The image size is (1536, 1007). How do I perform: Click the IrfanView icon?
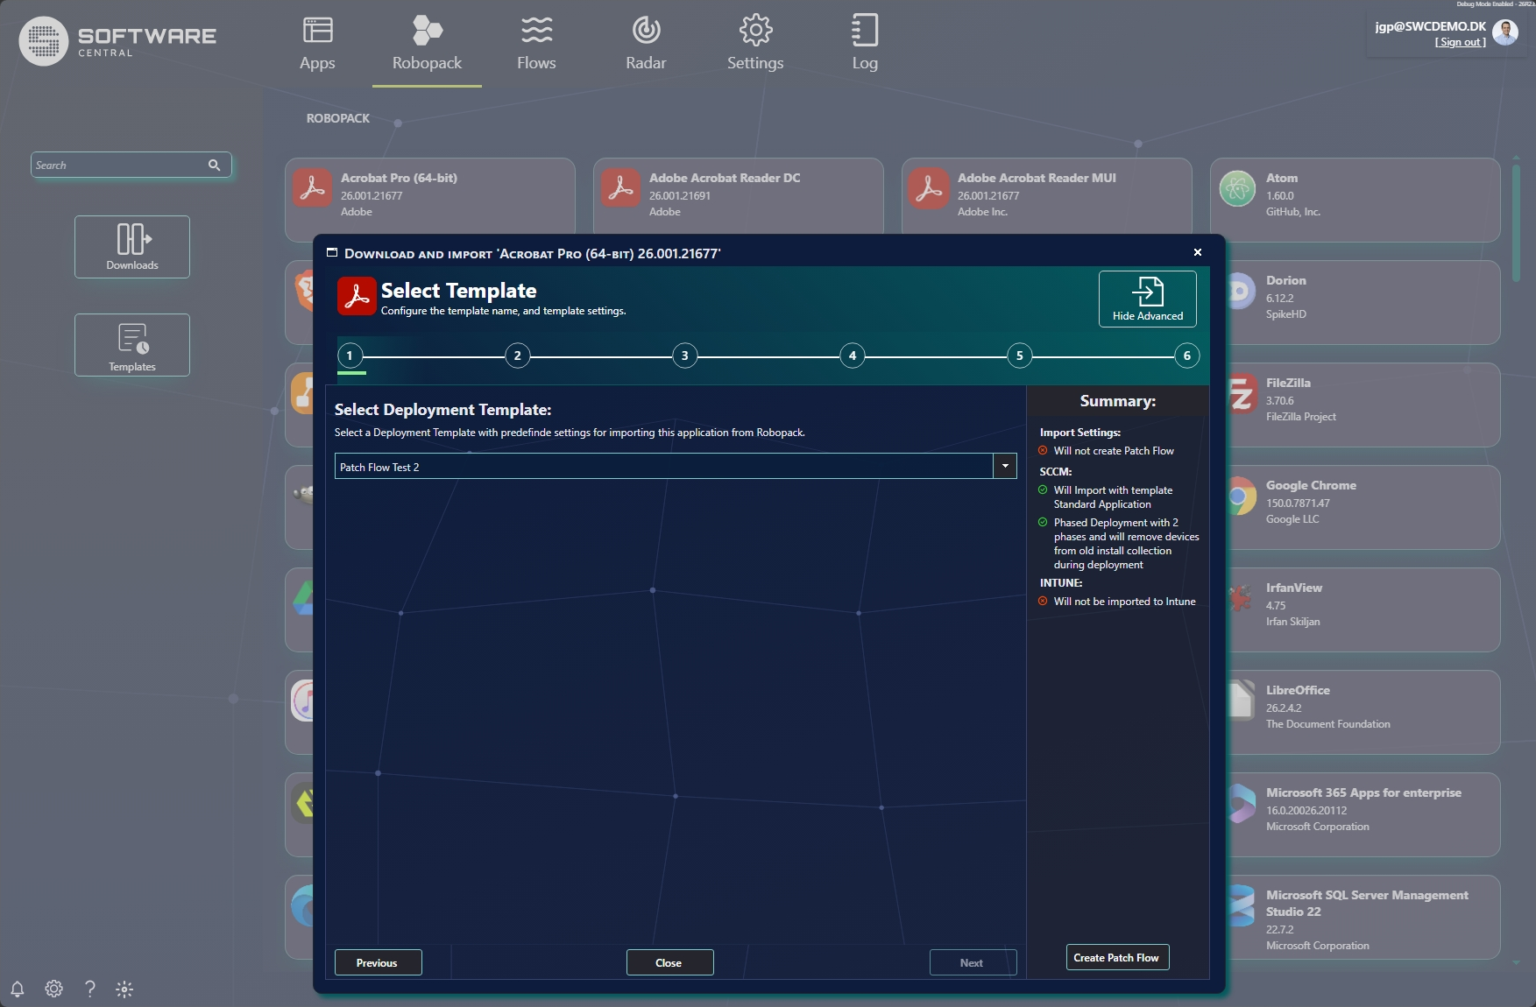(1239, 599)
